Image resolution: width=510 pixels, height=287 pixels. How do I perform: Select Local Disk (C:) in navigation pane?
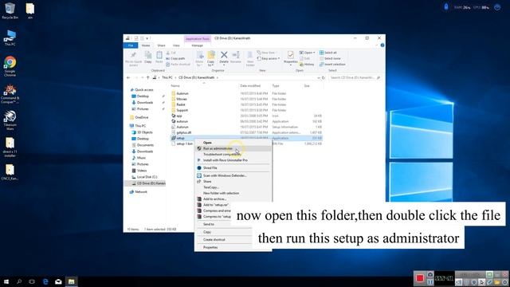147,177
